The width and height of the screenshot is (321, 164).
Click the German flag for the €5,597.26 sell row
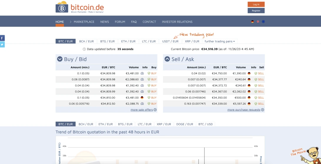(x=249, y=104)
